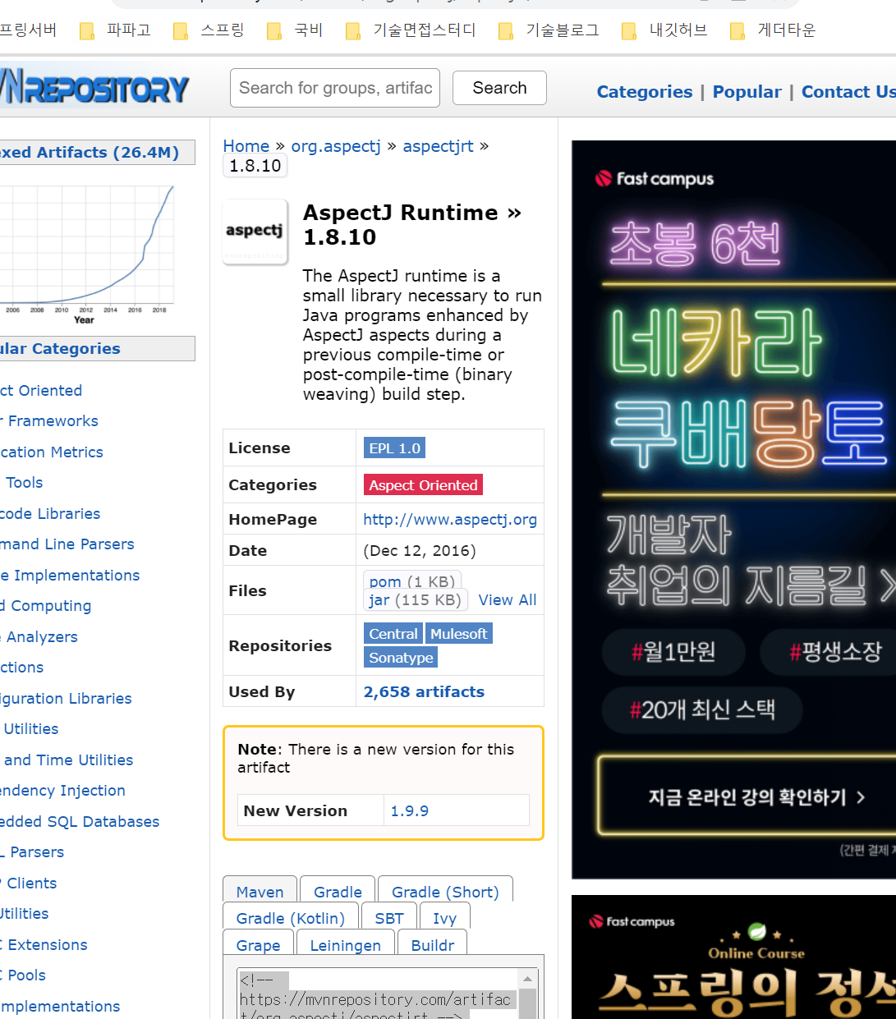This screenshot has height=1019, width=896.
Task: Open the SQL Databases category link
Action: [x=80, y=822]
